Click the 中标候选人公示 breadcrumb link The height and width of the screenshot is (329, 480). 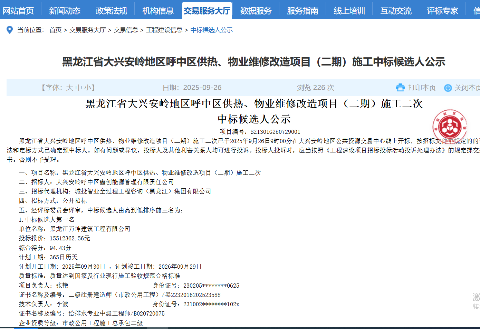[211, 30]
